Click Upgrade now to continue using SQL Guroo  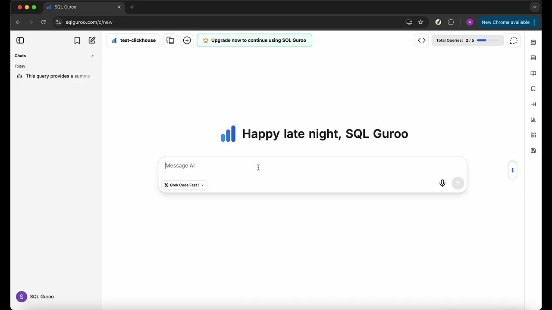pos(254,40)
